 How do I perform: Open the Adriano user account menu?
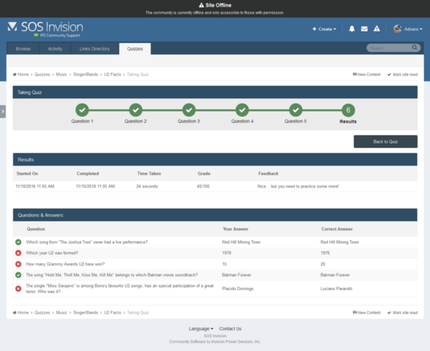tap(408, 29)
